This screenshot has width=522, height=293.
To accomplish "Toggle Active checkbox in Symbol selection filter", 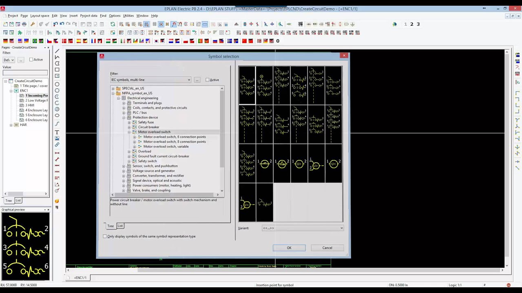I will (208, 80).
